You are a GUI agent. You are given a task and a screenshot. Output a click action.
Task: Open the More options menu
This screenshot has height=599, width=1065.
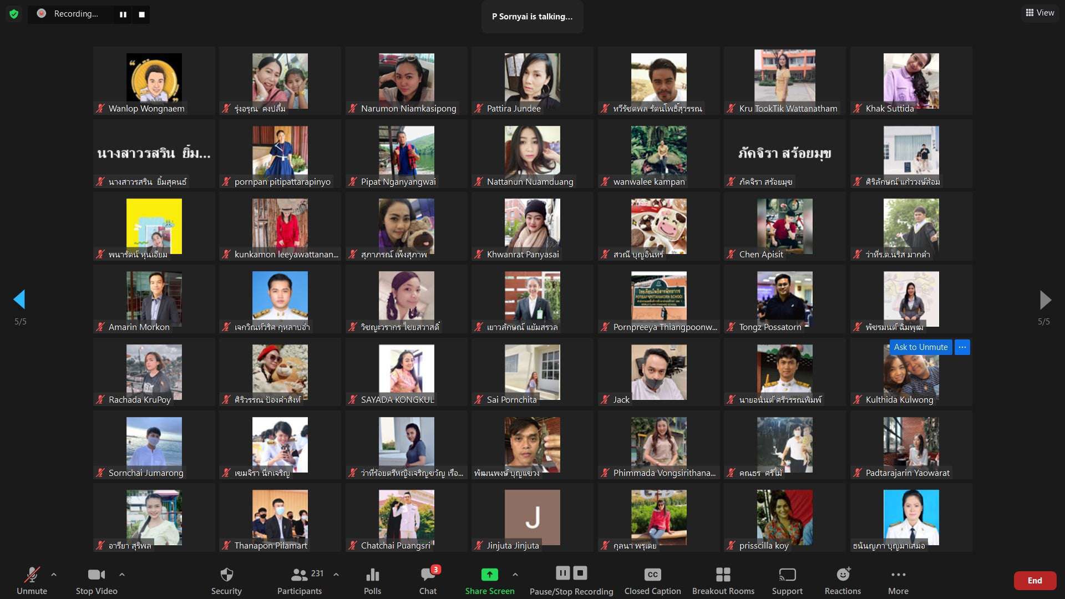tap(898, 575)
